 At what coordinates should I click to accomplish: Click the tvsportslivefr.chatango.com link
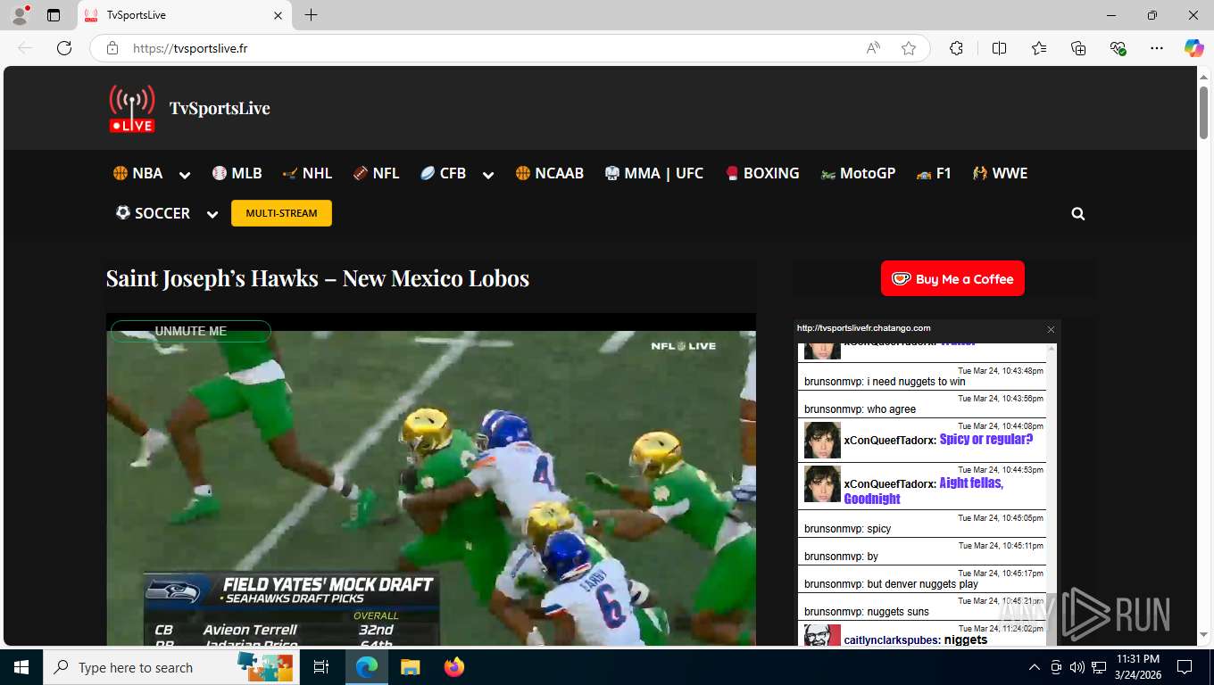(864, 328)
